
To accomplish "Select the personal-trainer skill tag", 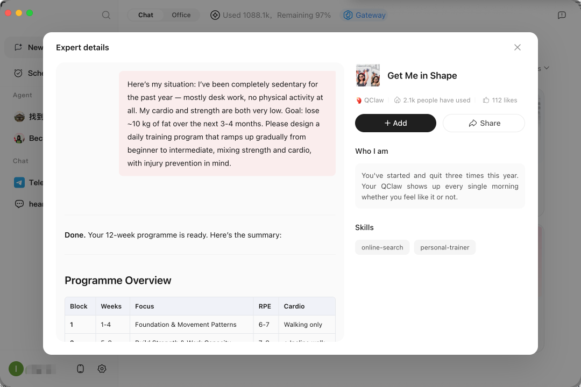I will pos(444,247).
